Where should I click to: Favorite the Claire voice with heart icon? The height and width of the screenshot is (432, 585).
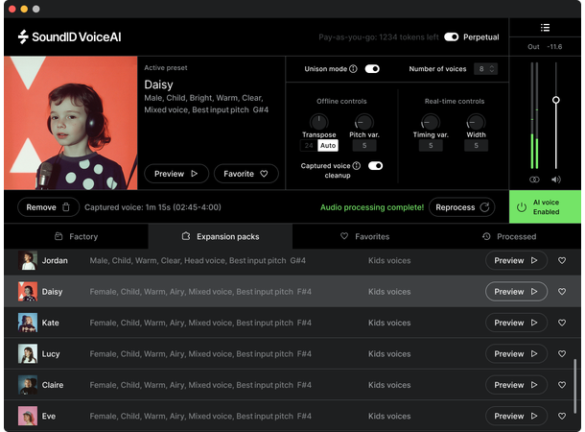562,385
